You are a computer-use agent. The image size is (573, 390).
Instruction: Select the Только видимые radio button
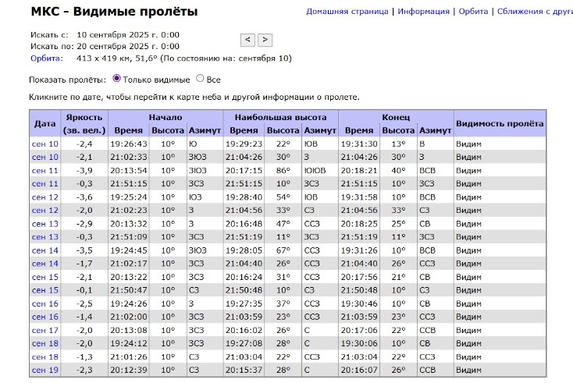click(x=116, y=78)
